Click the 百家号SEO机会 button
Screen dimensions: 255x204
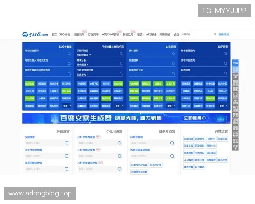pos(139,165)
